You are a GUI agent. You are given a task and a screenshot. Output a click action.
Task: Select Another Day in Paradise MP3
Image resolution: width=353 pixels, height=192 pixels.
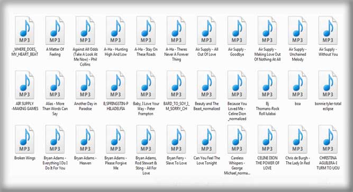85,85
